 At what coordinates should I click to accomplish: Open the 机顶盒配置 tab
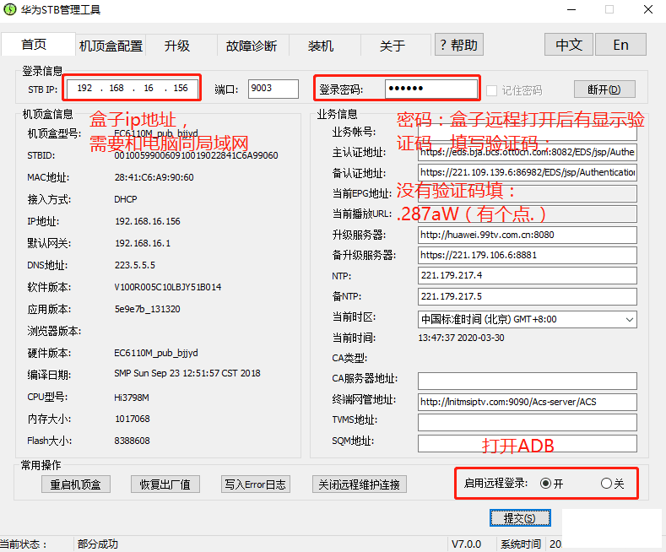click(111, 46)
